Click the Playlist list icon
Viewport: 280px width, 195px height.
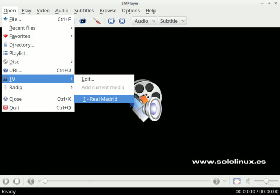pyautogui.click(x=6, y=53)
